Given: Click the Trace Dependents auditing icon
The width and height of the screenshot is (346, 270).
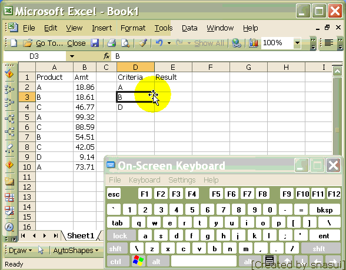Looking at the screenshot, I should coord(9,119).
